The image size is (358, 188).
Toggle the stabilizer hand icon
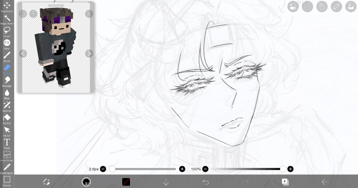322,7
